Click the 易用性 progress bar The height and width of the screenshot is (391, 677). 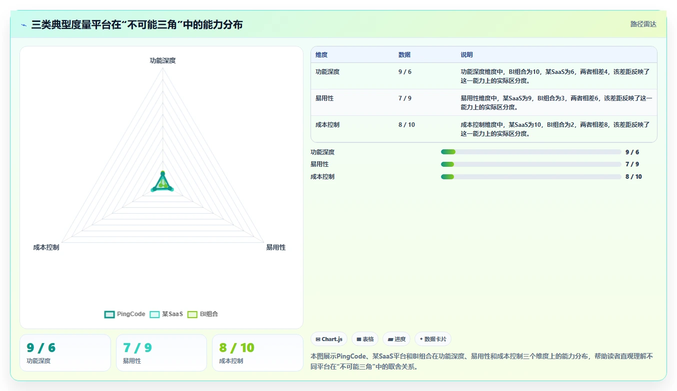click(x=531, y=164)
